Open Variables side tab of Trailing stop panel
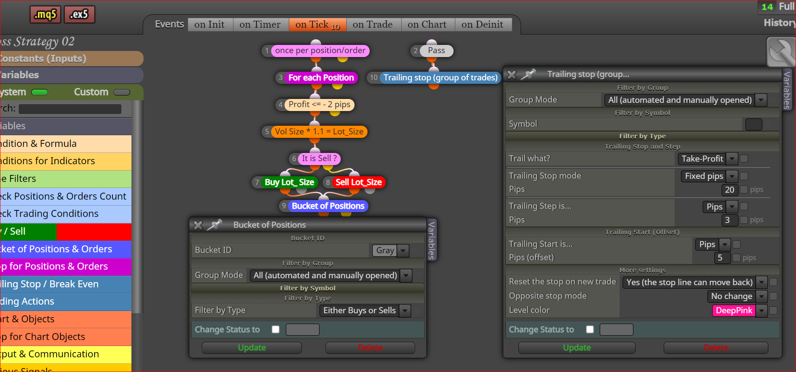 (x=787, y=90)
